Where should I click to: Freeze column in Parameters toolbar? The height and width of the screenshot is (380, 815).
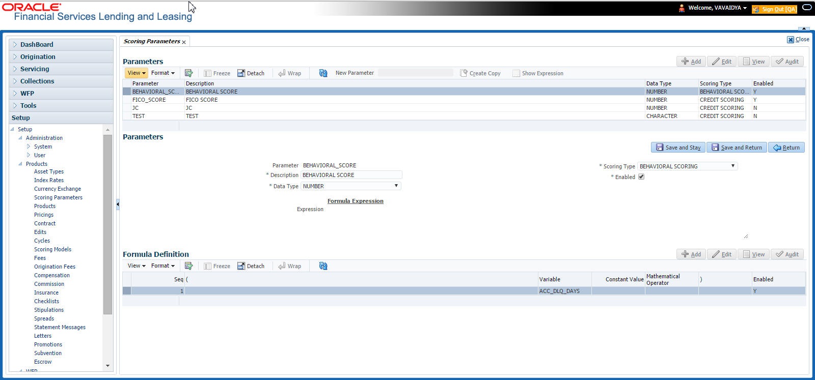coord(217,73)
